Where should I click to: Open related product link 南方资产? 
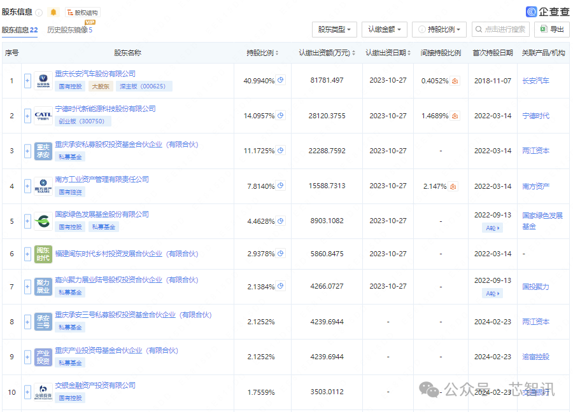[535, 186]
